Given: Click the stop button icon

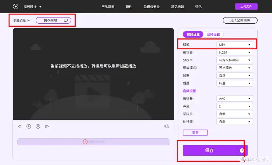Looking at the screenshot, I should pyautogui.click(x=38, y=126).
